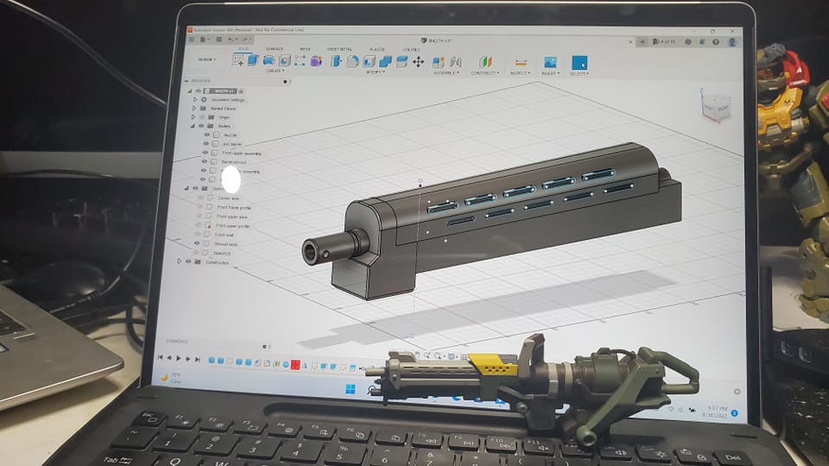Click the red highlighted timeline feature
Viewport: 829px width, 466px height.
pos(295,364)
